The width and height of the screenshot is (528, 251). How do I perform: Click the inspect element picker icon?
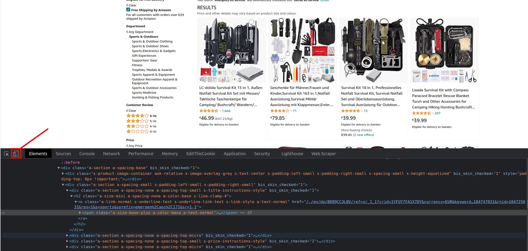click(x=6, y=154)
